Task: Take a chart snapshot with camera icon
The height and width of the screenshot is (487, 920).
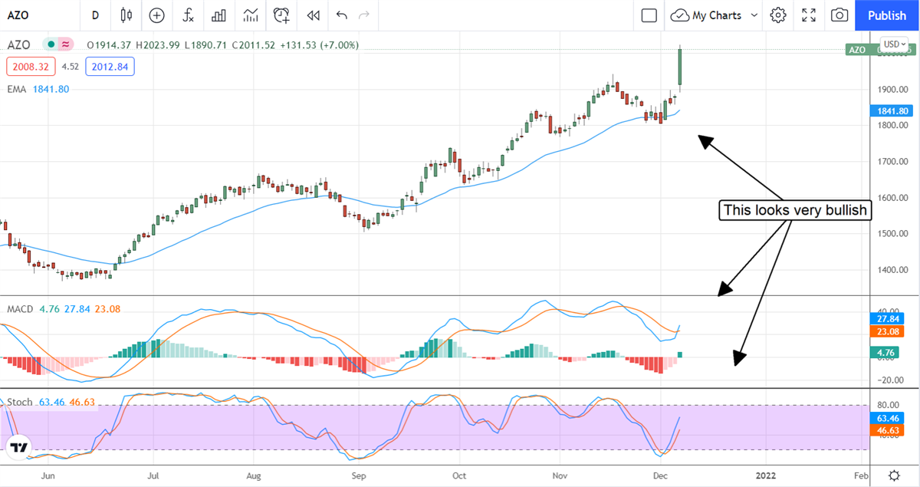Action: (839, 15)
